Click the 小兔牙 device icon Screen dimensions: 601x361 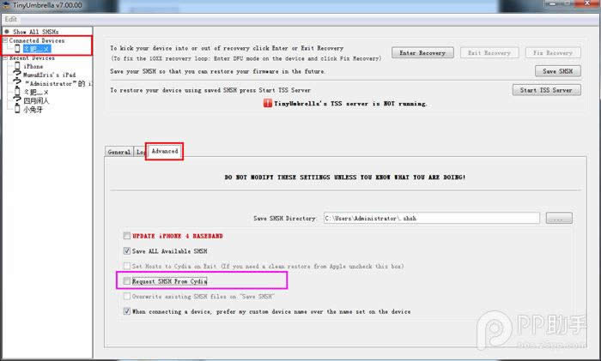[x=17, y=109]
